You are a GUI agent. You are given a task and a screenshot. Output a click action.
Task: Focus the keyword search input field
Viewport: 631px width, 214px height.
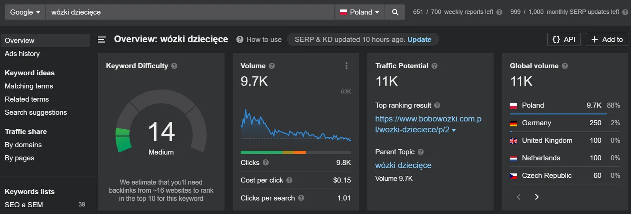point(190,12)
